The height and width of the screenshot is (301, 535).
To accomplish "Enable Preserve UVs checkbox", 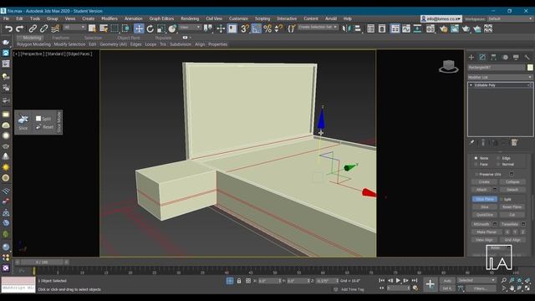I will (x=476, y=174).
